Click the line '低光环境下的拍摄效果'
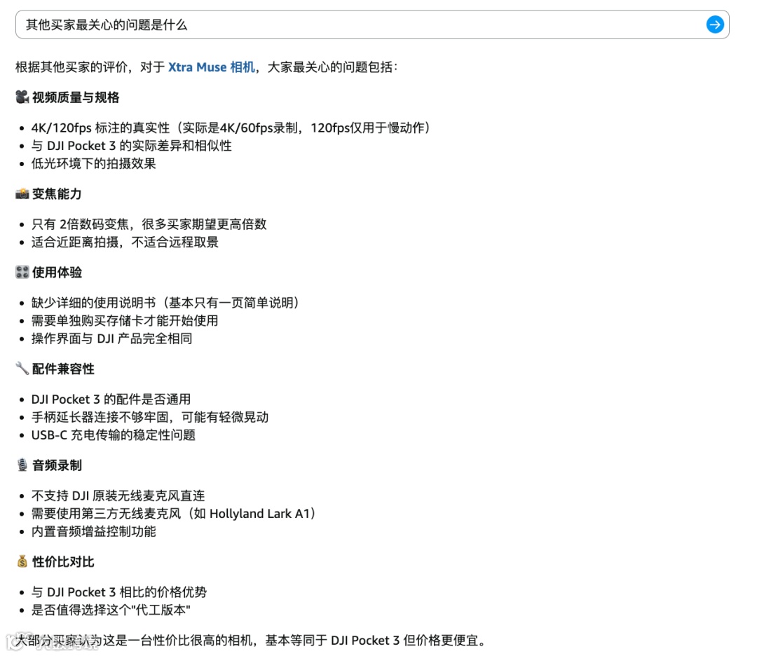Screen dimensions: 757x656 [x=94, y=163]
